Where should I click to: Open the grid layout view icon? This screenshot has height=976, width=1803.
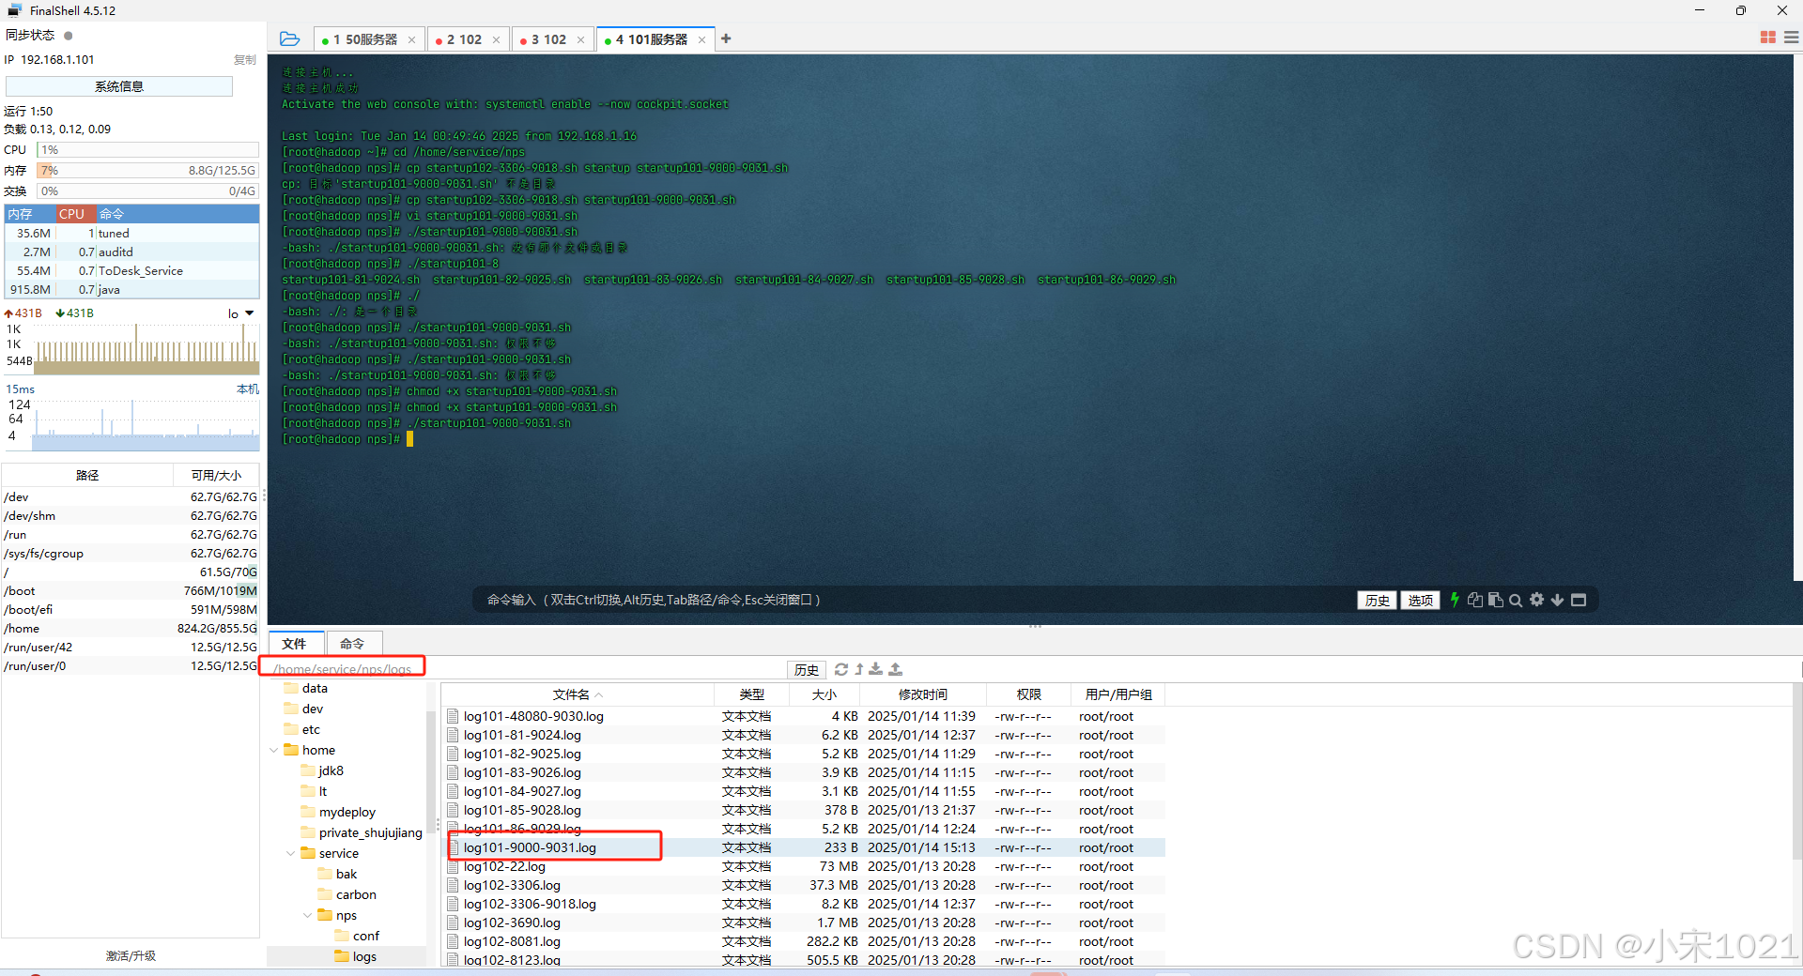(1767, 38)
